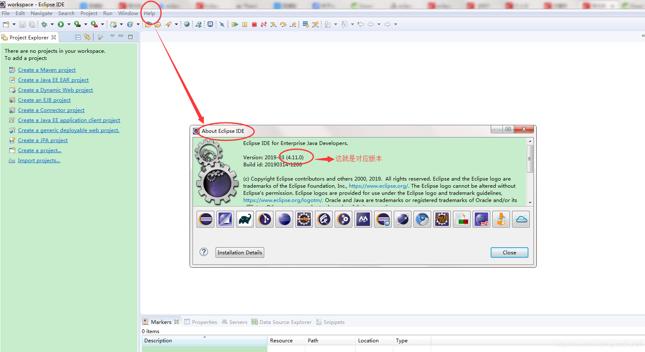Image resolution: width=645 pixels, height=352 pixels.
Task: Click the Step Over icon
Action: [x=283, y=24]
